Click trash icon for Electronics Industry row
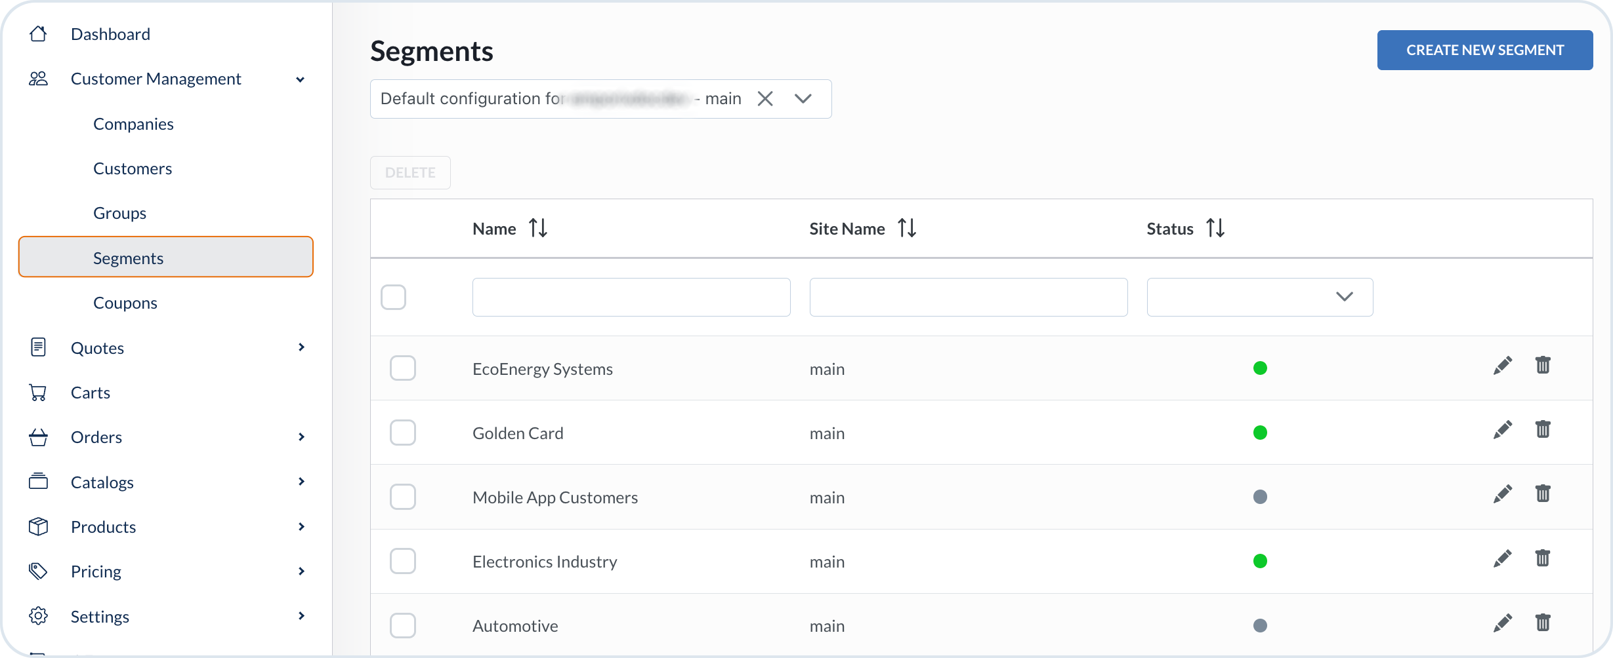Screen dimensions: 1613x658 [1542, 558]
